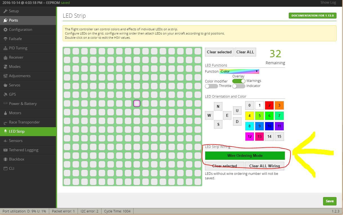
Task: Select the Modes tab
Action: pos(28,67)
